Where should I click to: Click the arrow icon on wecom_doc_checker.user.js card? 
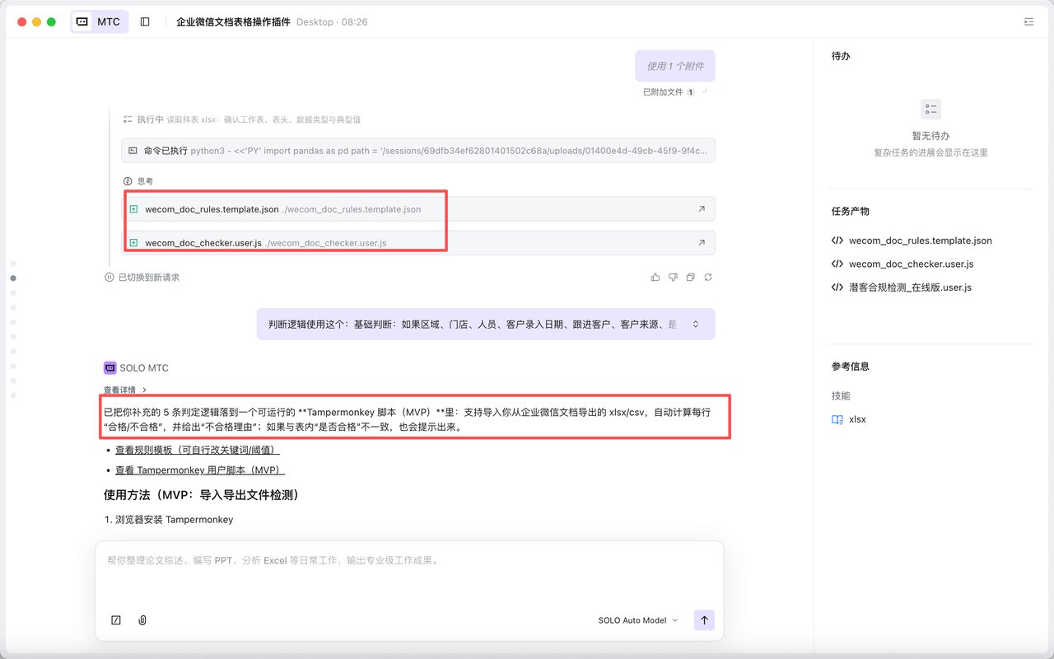702,243
